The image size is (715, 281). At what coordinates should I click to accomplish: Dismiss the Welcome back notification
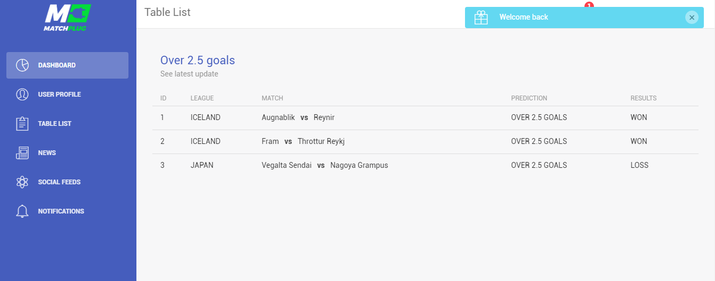691,18
